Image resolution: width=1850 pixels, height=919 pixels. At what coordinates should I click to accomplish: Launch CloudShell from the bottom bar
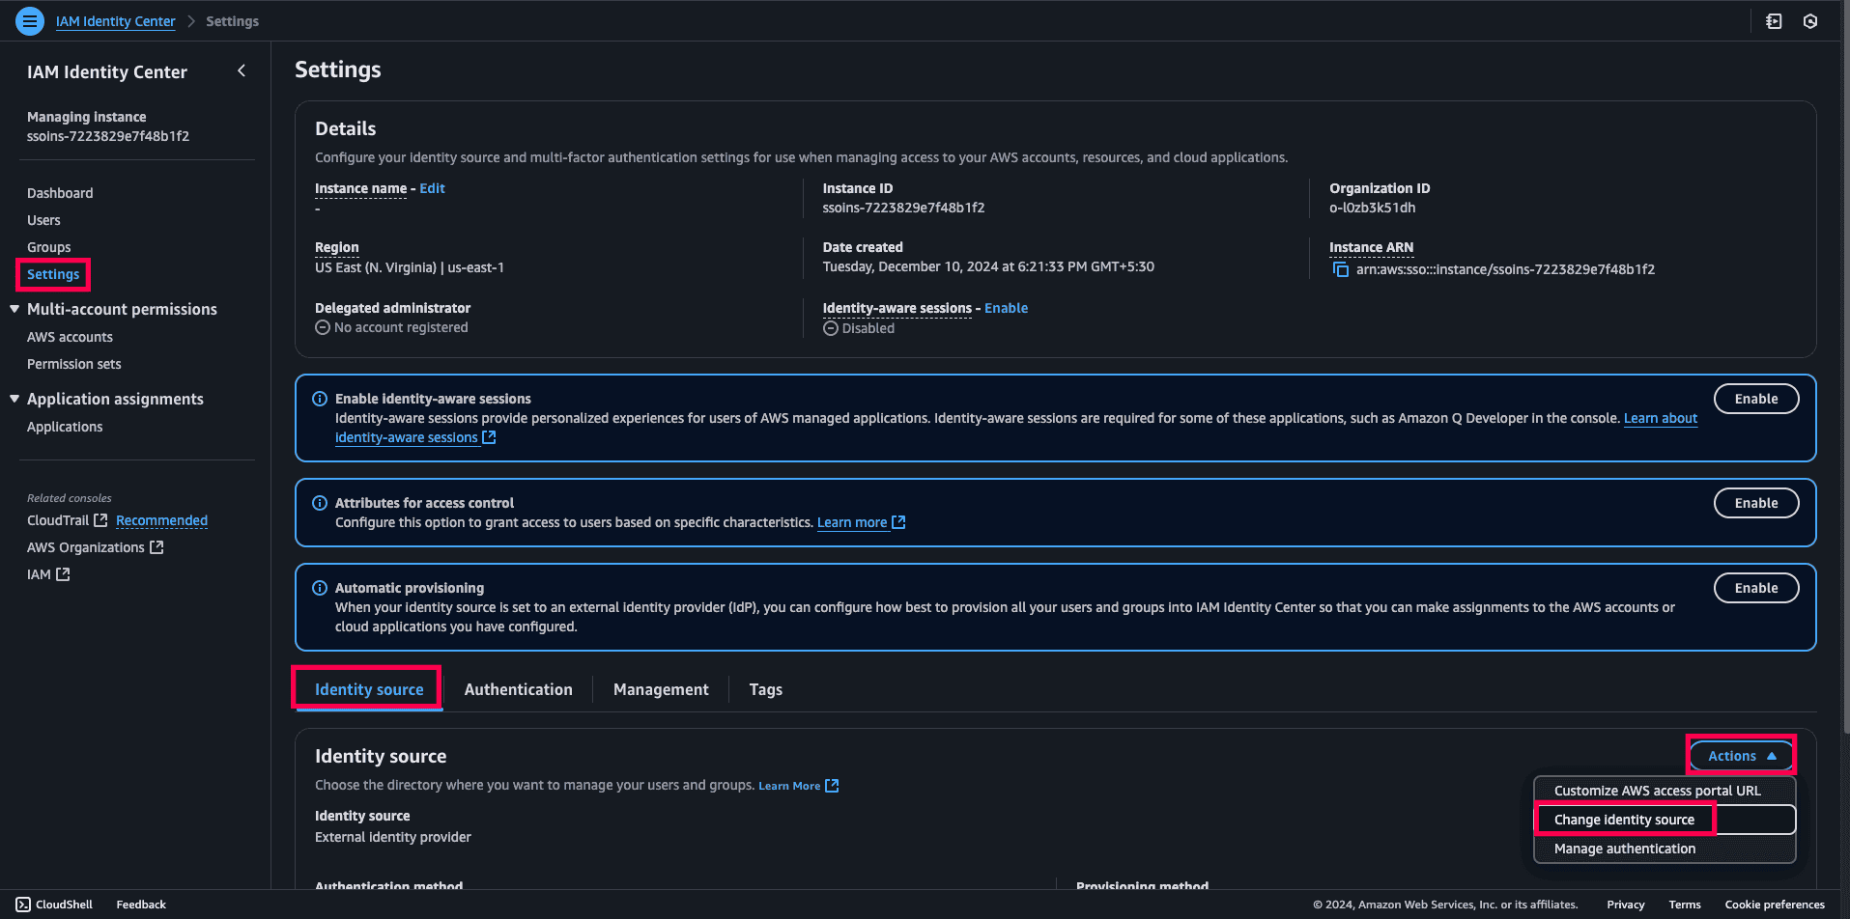coord(54,904)
